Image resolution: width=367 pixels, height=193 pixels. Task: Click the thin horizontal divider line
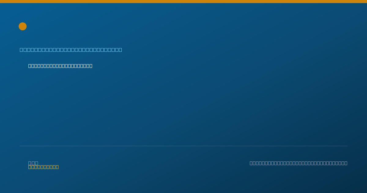pyautogui.click(x=183, y=146)
